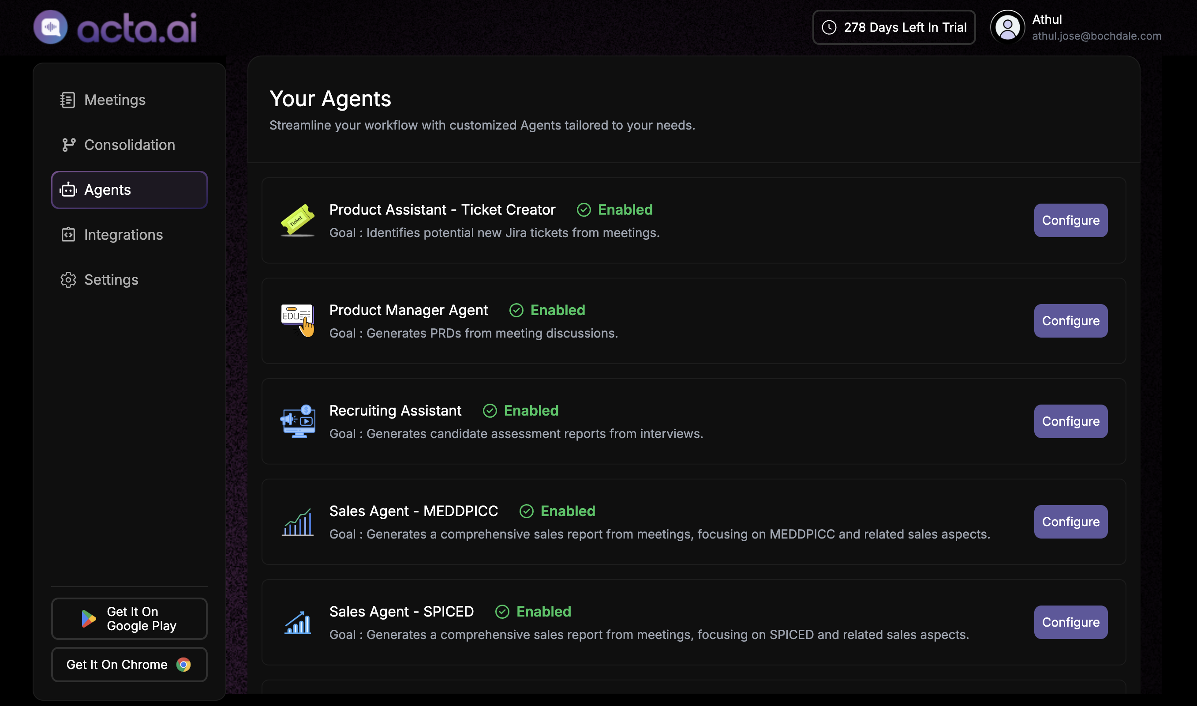1197x706 pixels.
Task: Click the SPICED growth chart icon
Action: [298, 622]
